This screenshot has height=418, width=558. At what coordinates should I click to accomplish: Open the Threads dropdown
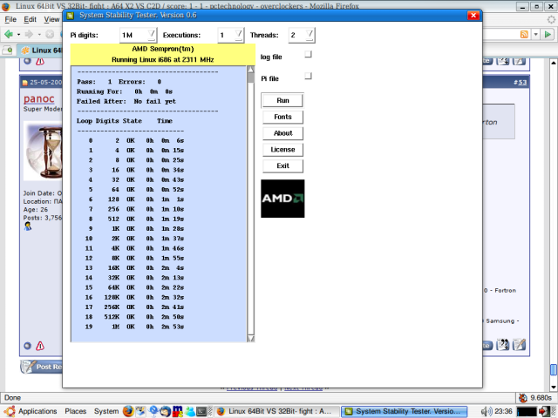302,35
